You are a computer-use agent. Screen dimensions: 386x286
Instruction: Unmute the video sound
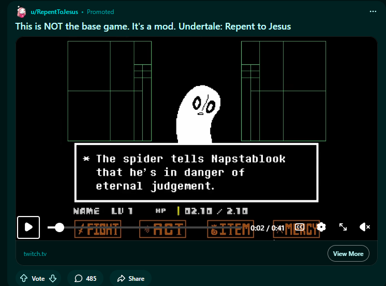point(365,227)
